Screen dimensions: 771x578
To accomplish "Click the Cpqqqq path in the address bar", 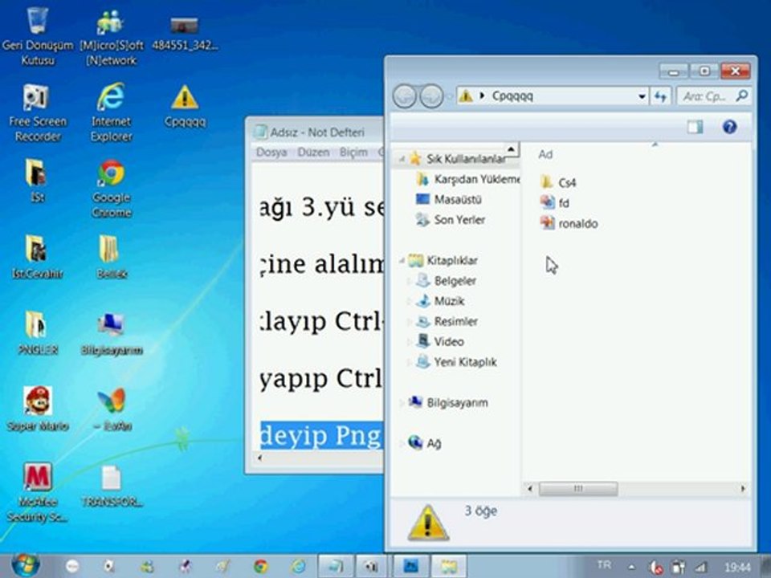I will pyautogui.click(x=512, y=96).
